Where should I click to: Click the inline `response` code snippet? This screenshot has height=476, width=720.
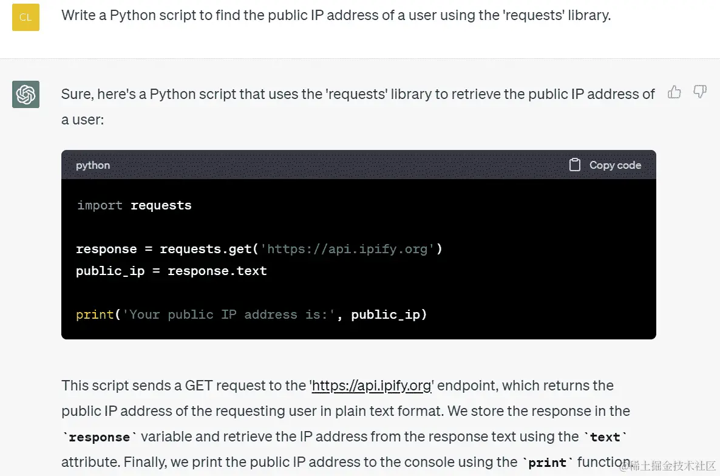pyautogui.click(x=99, y=437)
